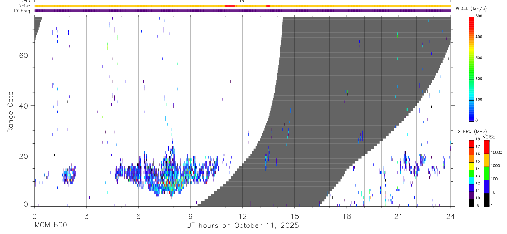
Task: Click the "Range Gate" y-axis label
Action: 10,112
